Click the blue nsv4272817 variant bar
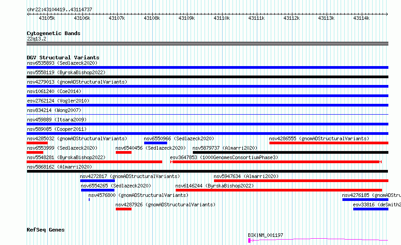 point(97,181)
